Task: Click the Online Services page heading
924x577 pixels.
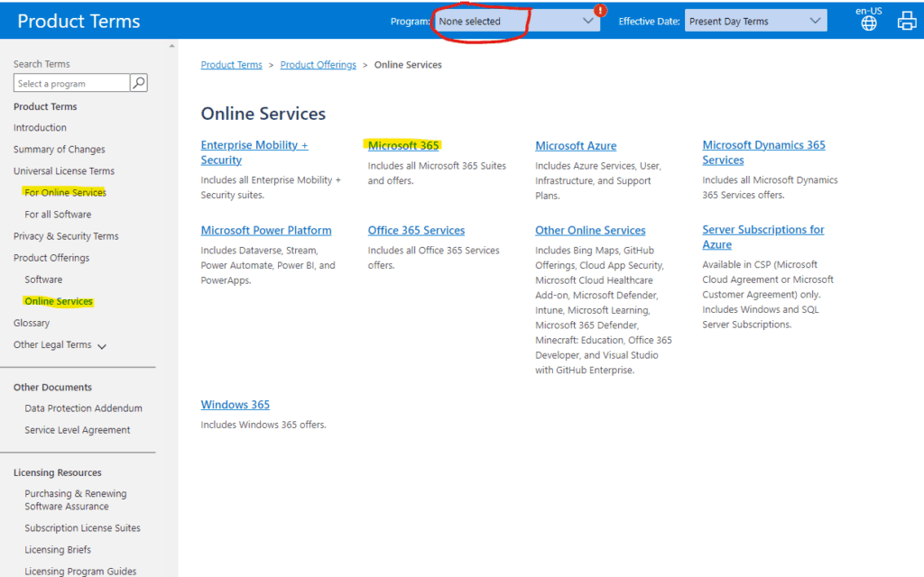Action: coord(263,114)
